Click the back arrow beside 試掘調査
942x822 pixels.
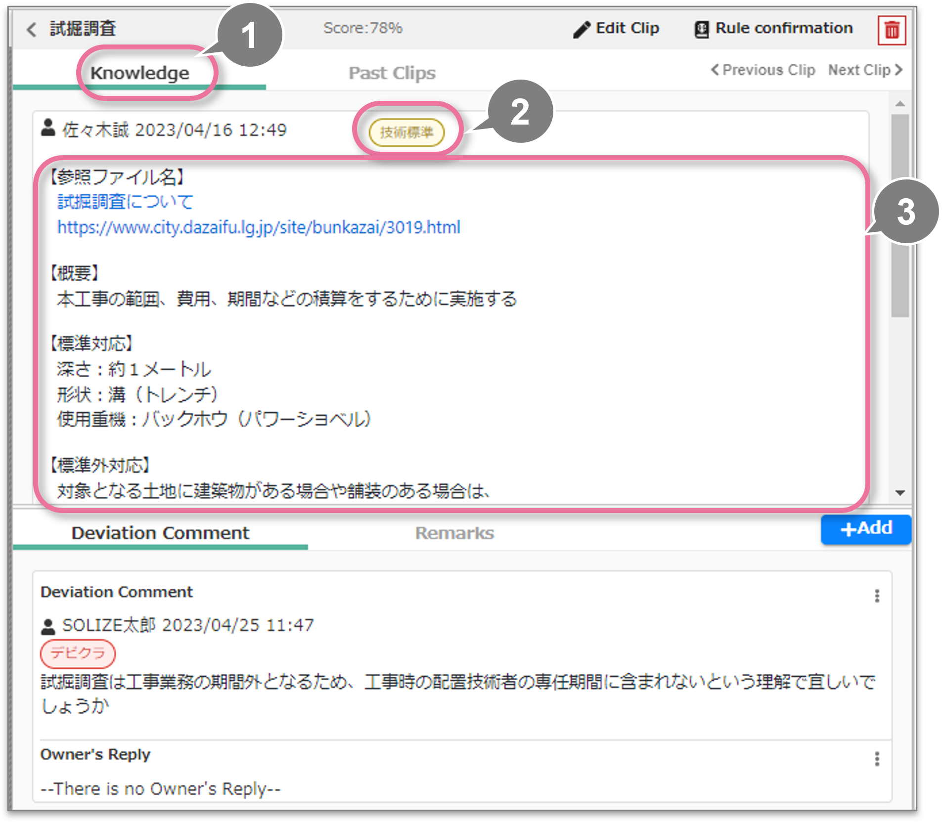coord(32,29)
